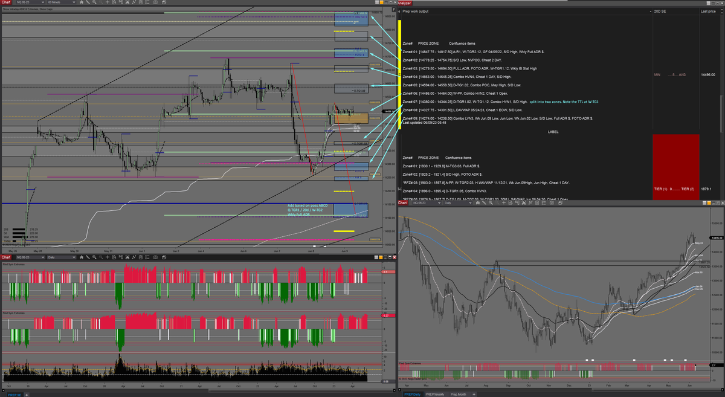Open Indicators icon on Find Sym Extremes chart
725x397 pixels.
click(x=134, y=257)
